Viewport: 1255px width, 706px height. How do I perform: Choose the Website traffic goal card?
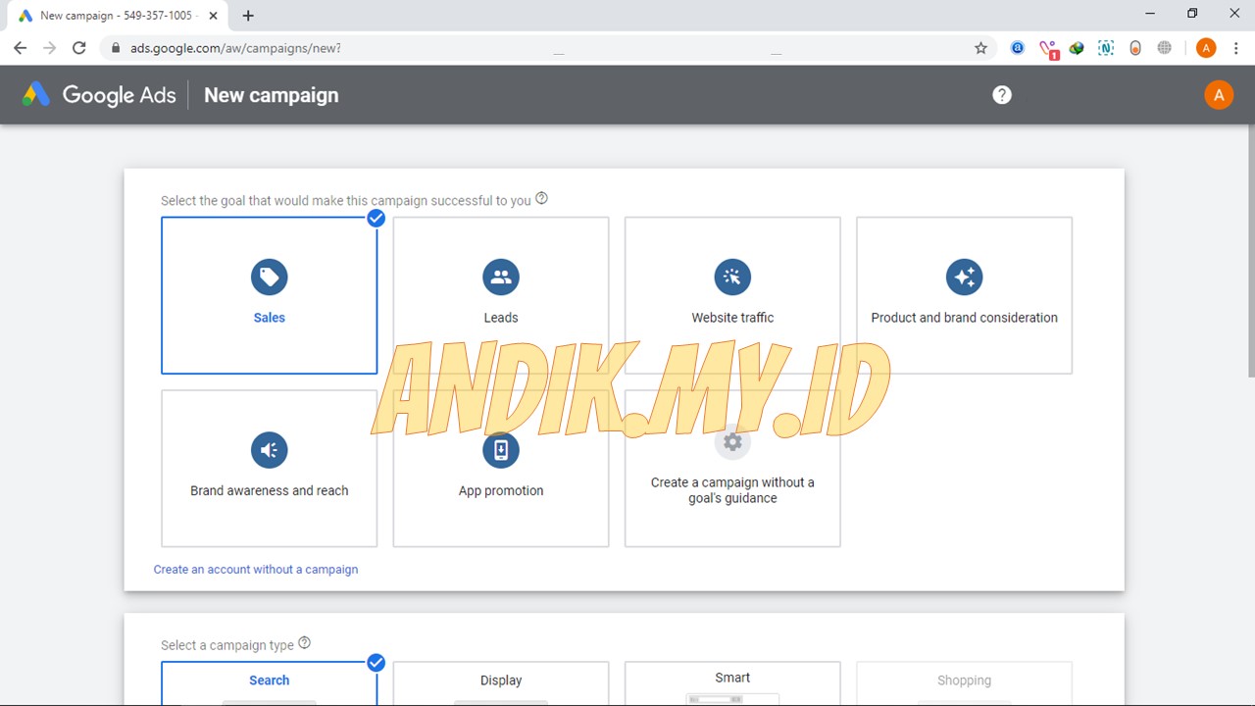tap(732, 295)
